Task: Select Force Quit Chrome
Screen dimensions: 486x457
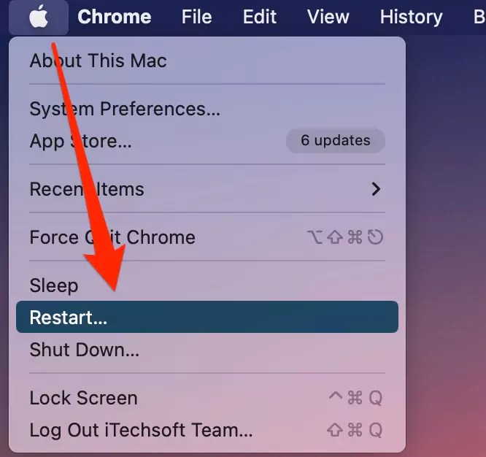Action: pyautogui.click(x=207, y=237)
